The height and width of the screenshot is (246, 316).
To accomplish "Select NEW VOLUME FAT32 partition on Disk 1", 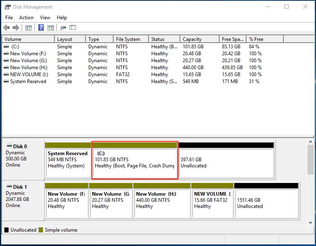I will 211,201.
